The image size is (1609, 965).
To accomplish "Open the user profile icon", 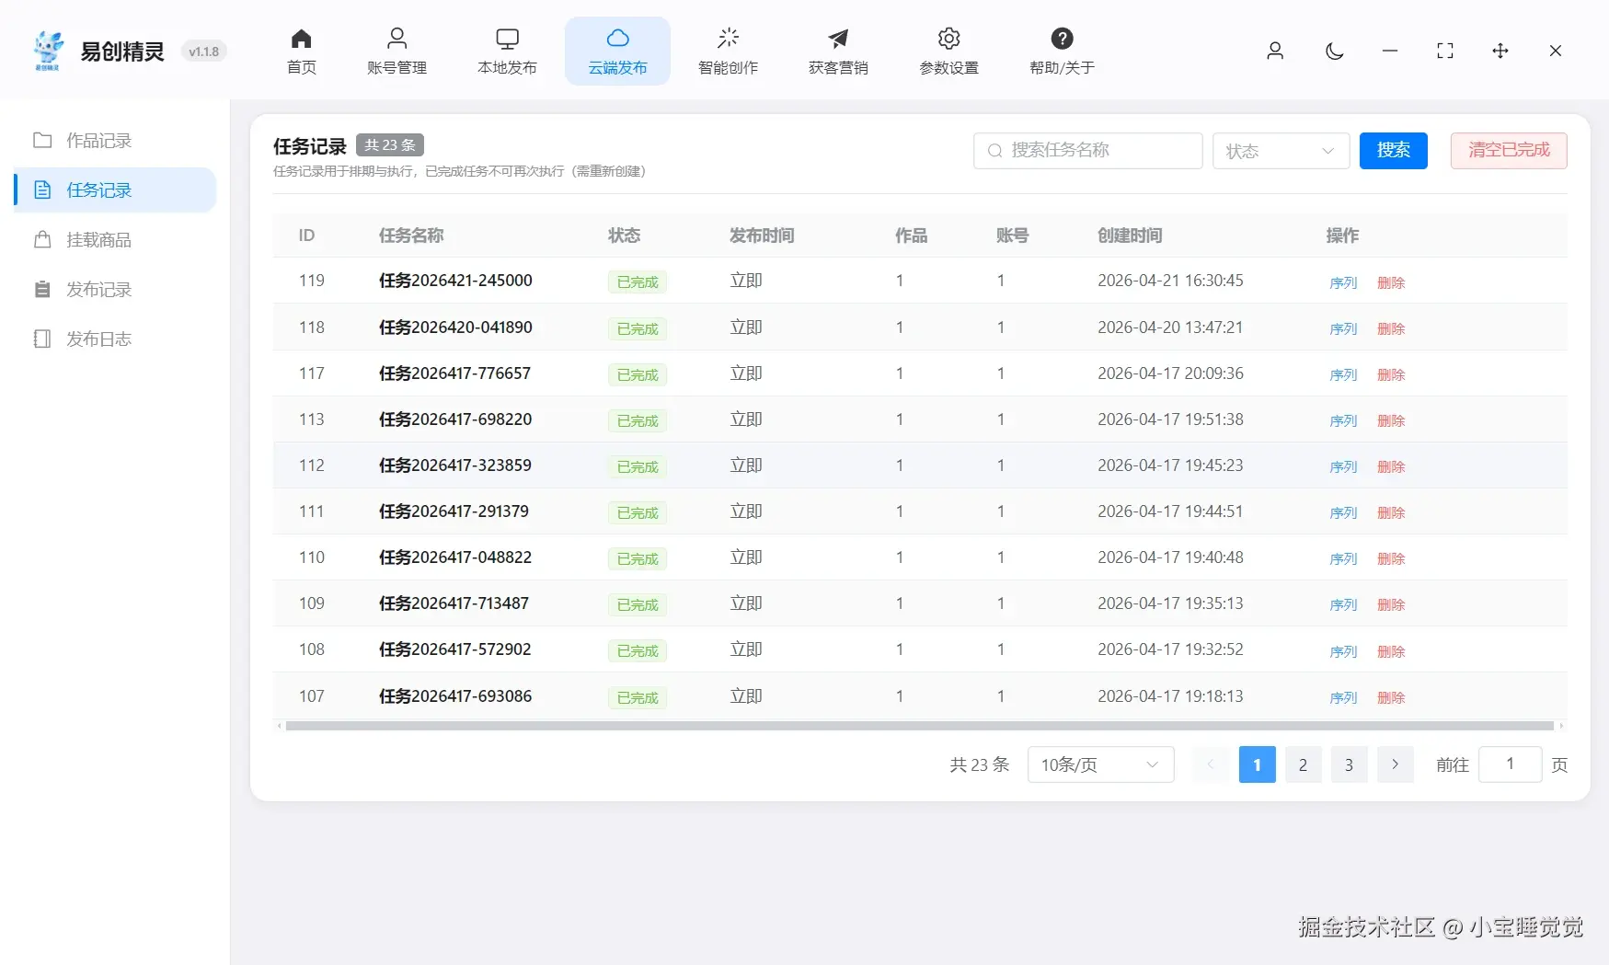I will click(1275, 52).
